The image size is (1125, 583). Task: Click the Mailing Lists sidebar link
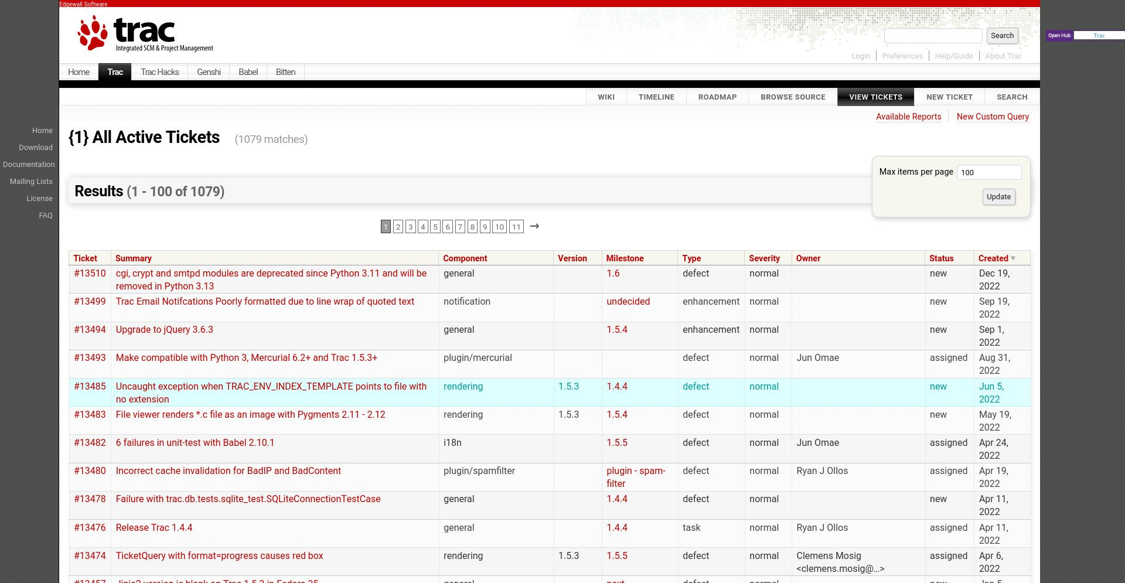pyautogui.click(x=31, y=182)
